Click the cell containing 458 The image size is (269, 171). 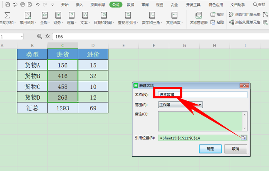(x=63, y=87)
